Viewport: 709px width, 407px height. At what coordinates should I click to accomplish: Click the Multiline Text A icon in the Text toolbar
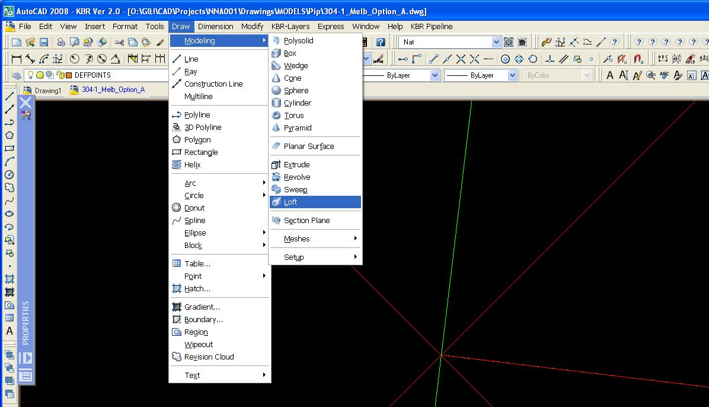point(610,75)
